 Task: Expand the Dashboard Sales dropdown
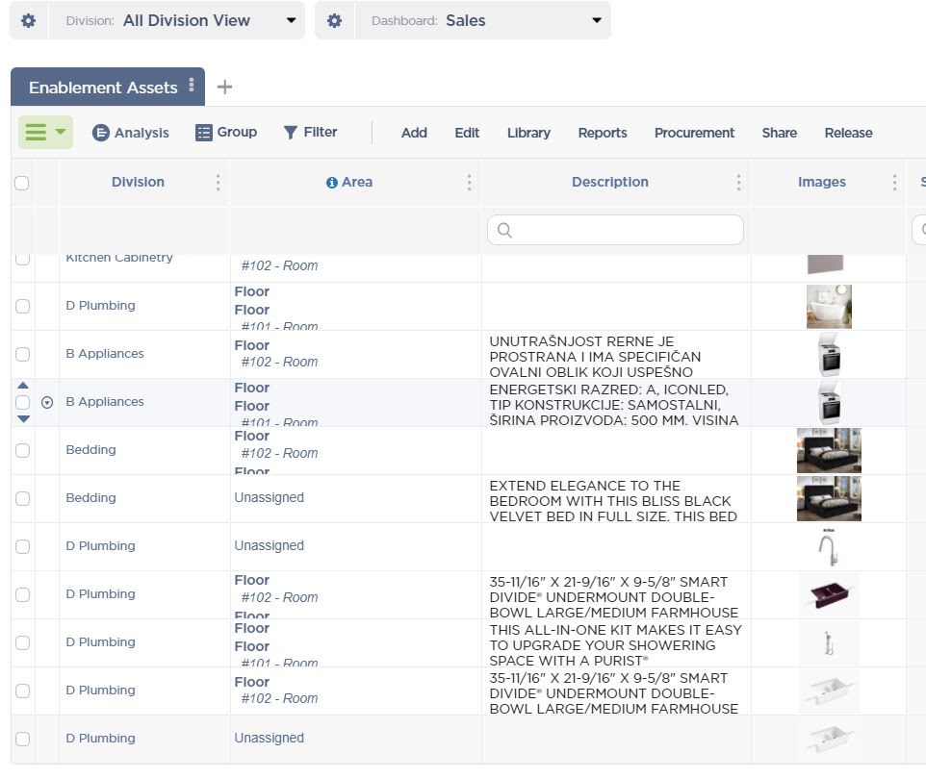tap(597, 20)
